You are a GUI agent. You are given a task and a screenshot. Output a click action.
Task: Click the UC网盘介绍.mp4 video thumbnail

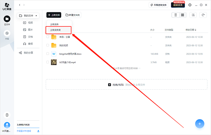54,62
